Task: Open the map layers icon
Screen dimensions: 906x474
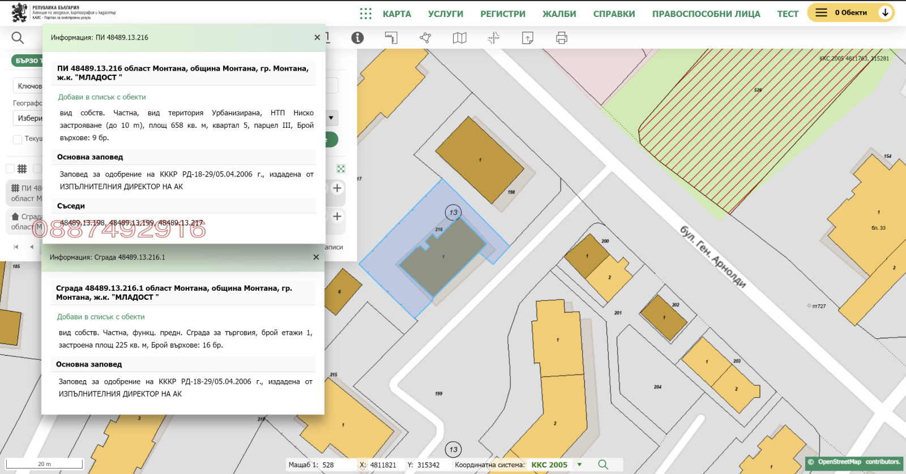Action: click(x=459, y=38)
